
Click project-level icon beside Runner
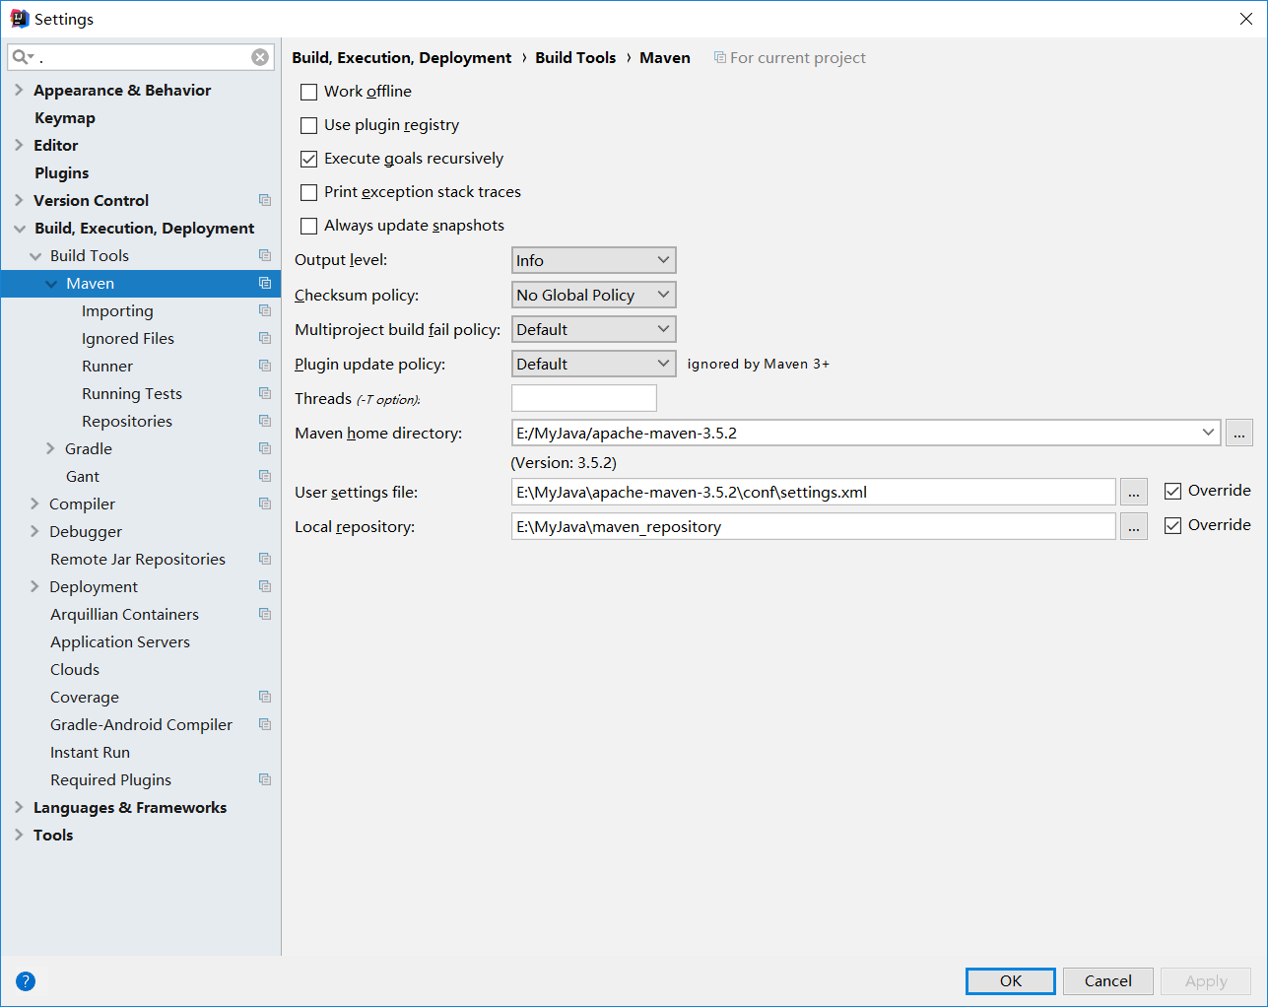(x=265, y=366)
